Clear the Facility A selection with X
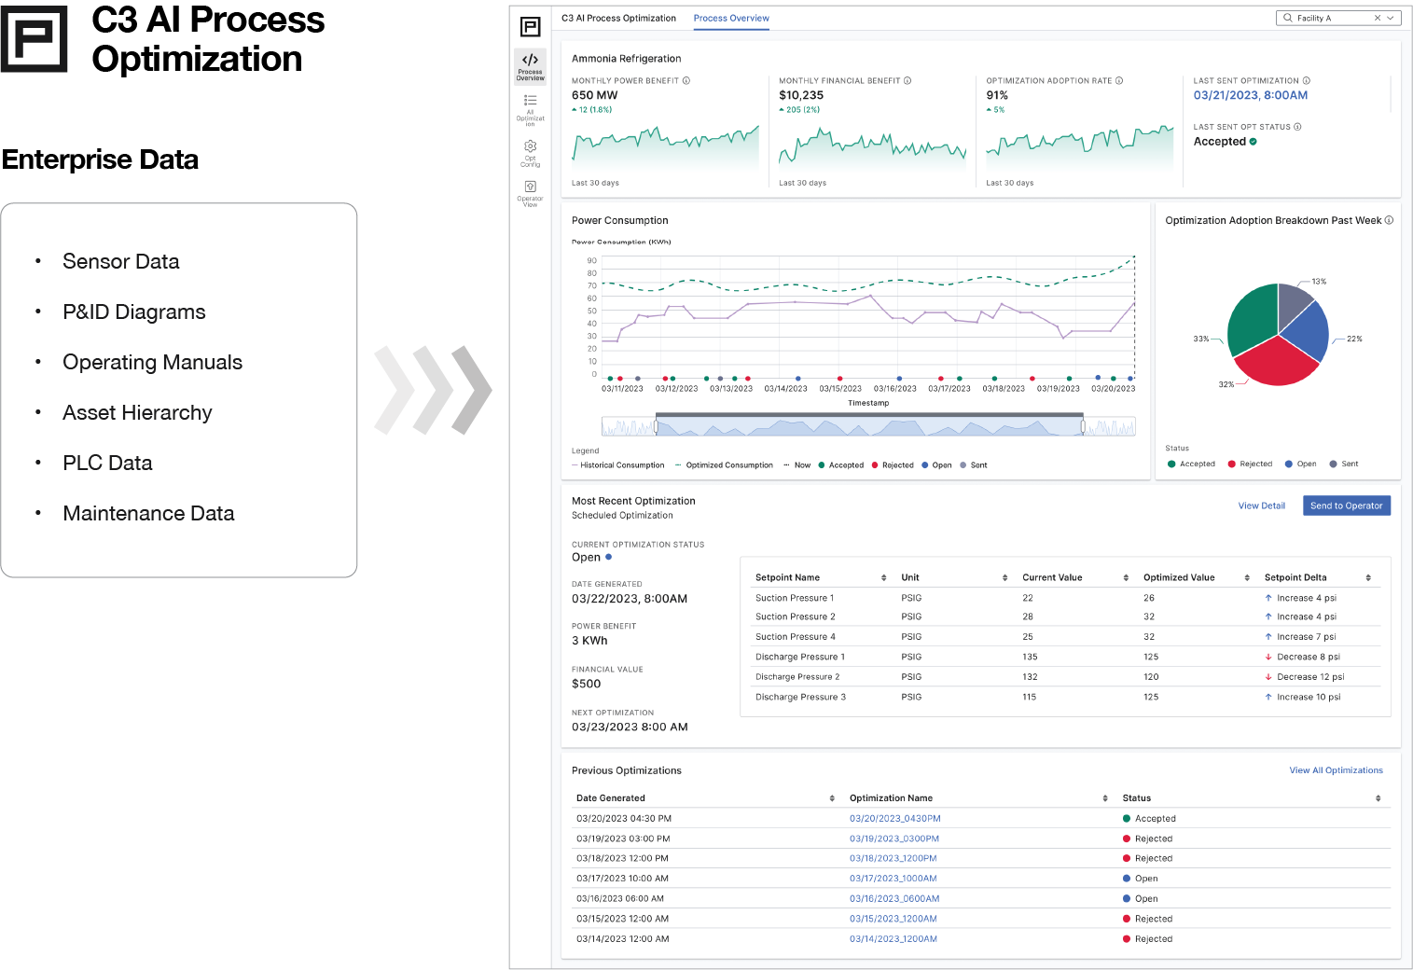The width and height of the screenshot is (1413, 970). [1378, 18]
